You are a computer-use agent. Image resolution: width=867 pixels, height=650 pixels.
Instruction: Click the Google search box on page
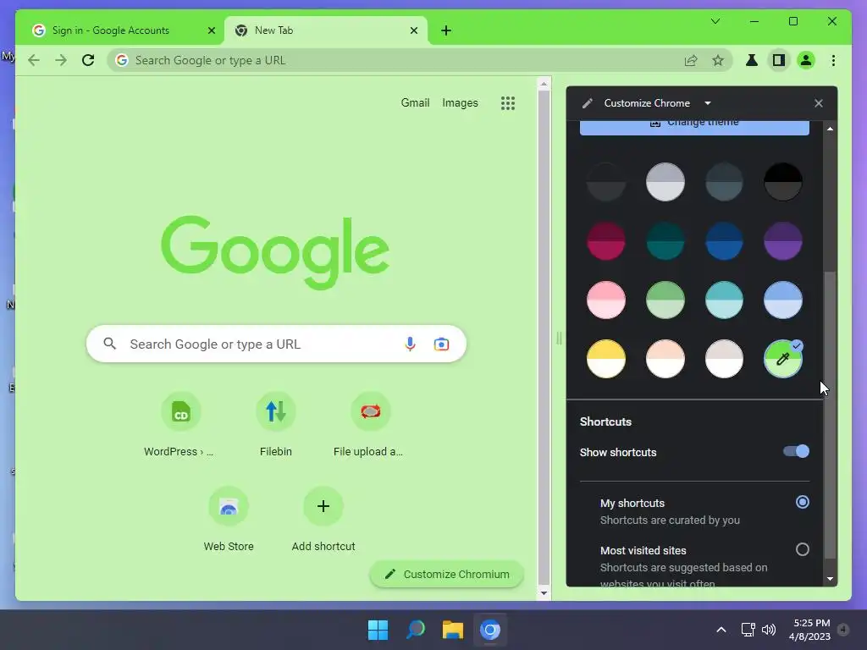(x=276, y=344)
